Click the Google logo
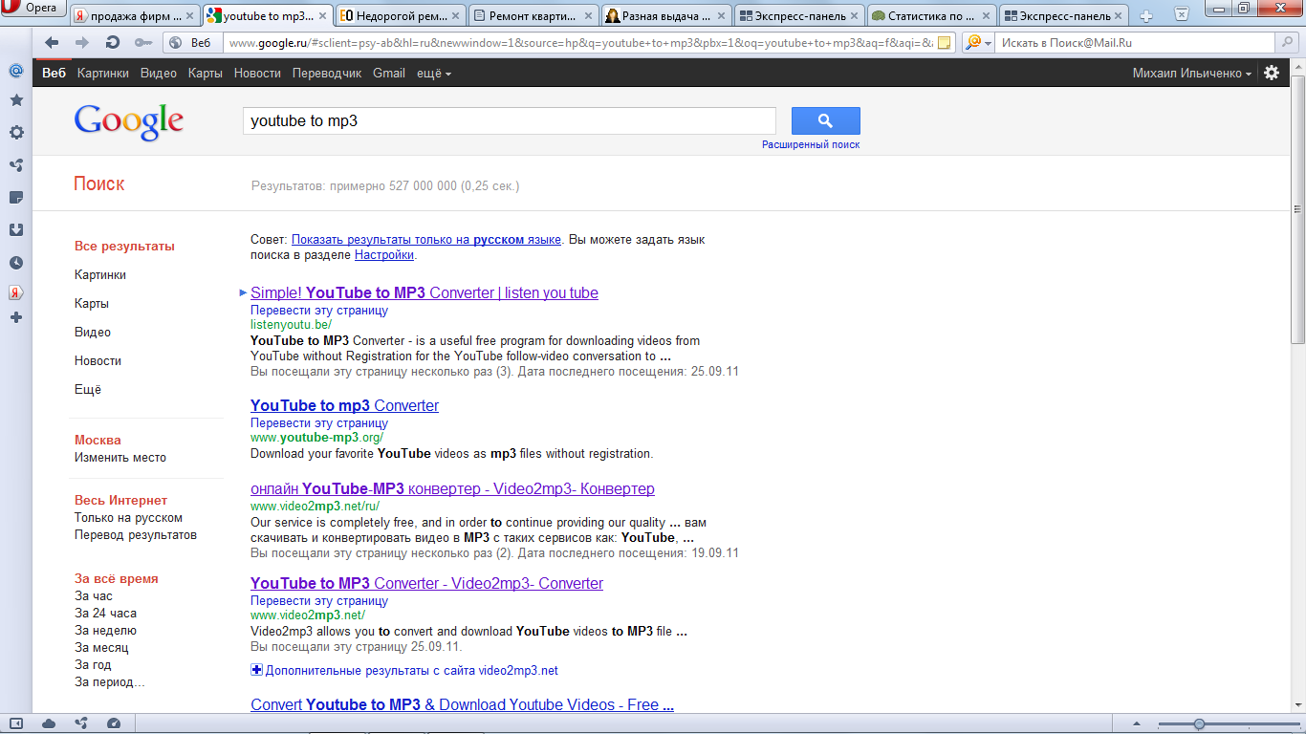 (129, 121)
